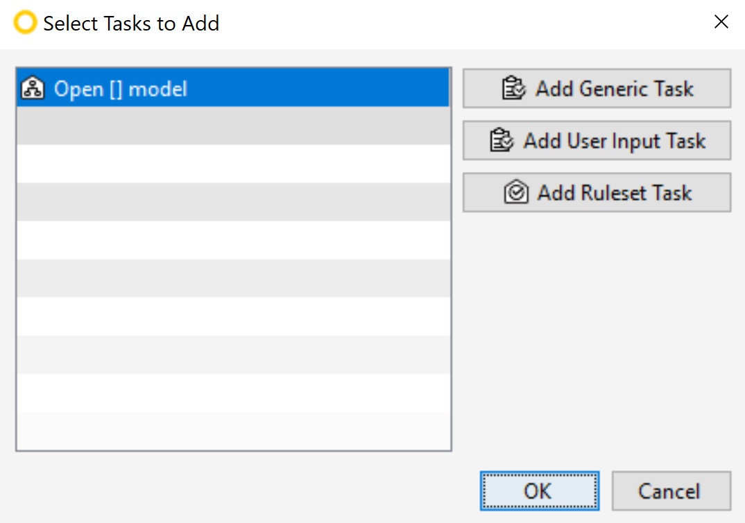Image resolution: width=745 pixels, height=523 pixels.
Task: Cancel the Select Tasks dialog
Action: pos(671,490)
